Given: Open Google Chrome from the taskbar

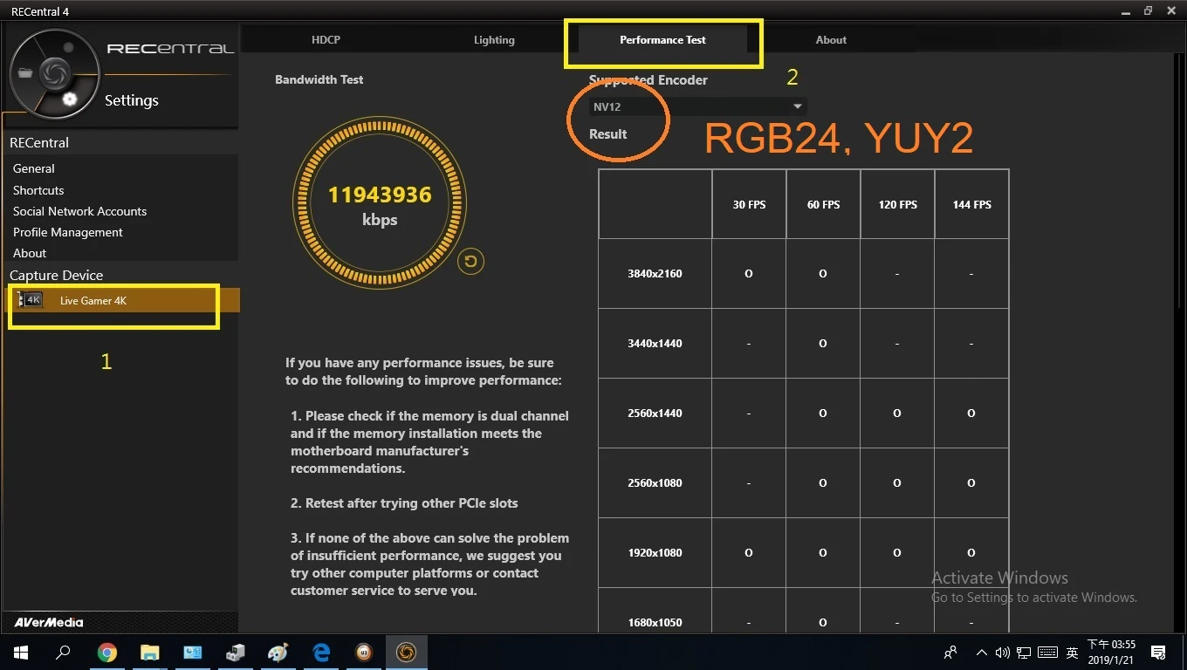Looking at the screenshot, I should [107, 653].
